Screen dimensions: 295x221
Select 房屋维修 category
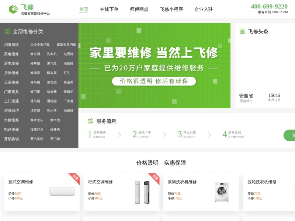click(11, 73)
